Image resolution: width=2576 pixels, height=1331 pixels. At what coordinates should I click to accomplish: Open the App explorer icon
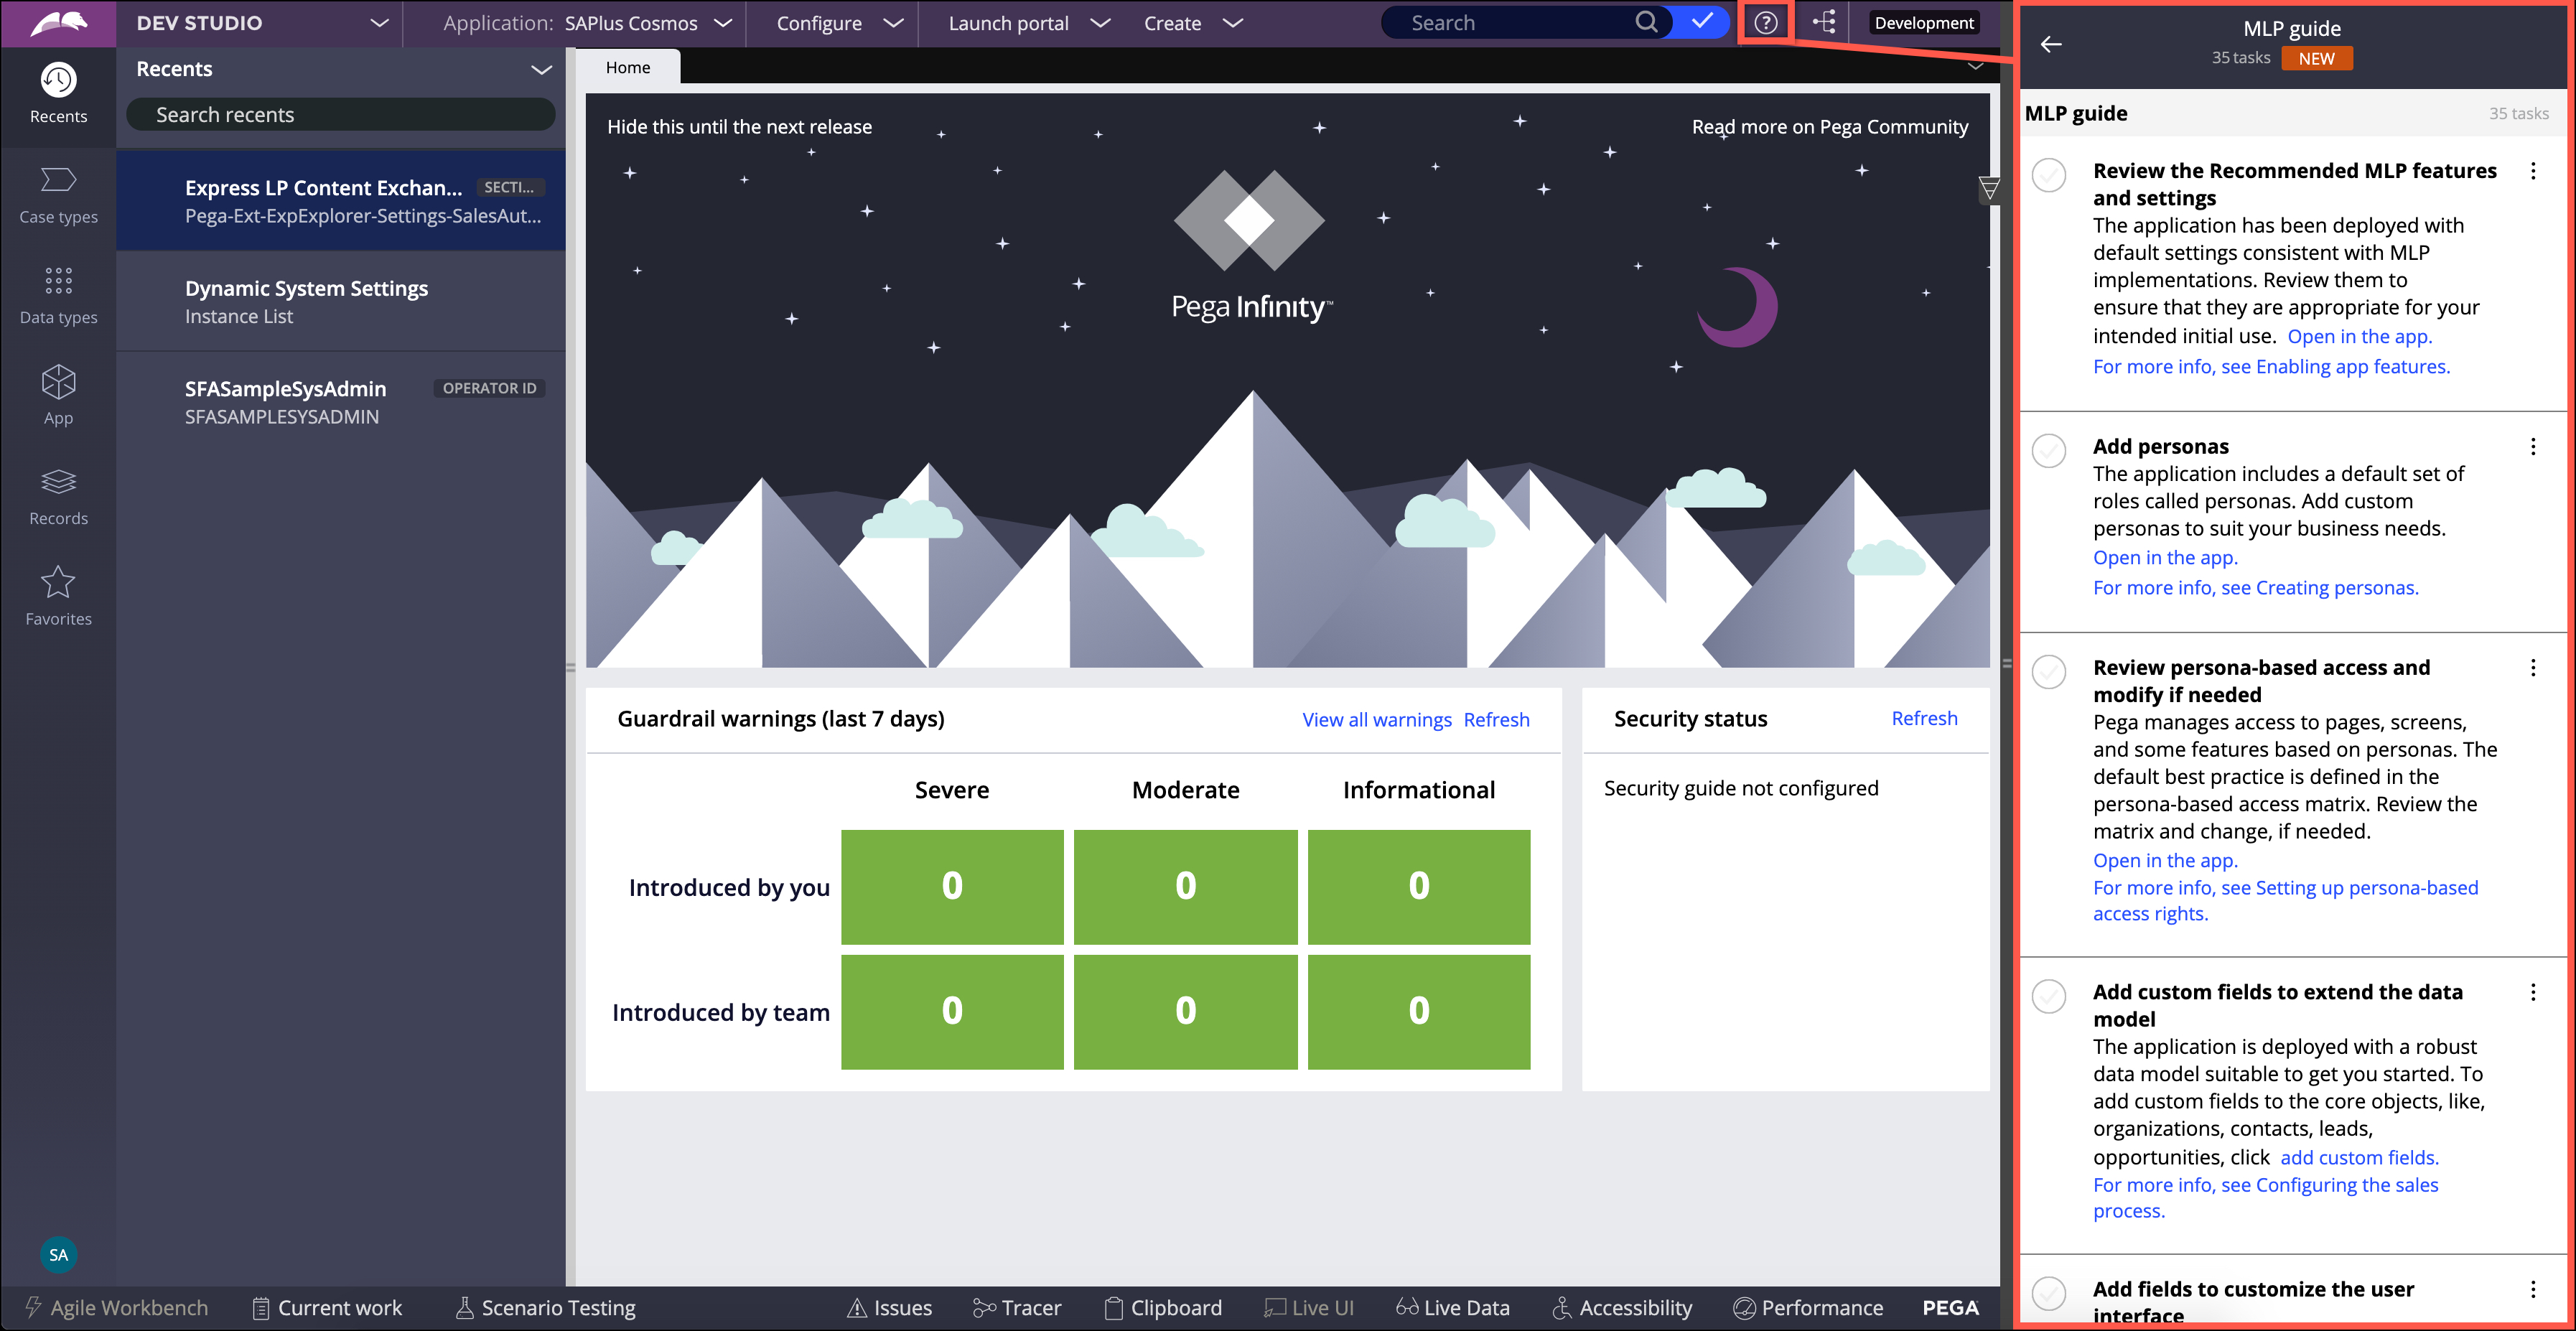click(x=58, y=396)
